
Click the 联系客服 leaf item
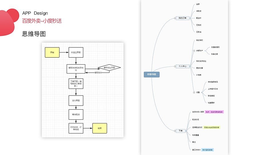(211, 96)
